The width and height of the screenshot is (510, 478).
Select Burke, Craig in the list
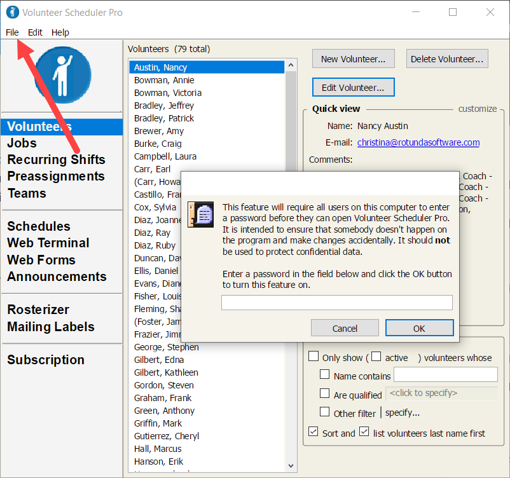[207, 144]
